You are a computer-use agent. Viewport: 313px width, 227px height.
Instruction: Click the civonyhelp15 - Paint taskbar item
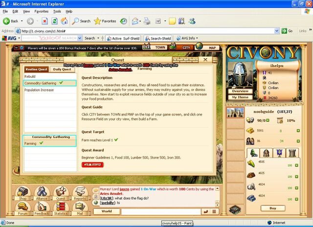177,223
